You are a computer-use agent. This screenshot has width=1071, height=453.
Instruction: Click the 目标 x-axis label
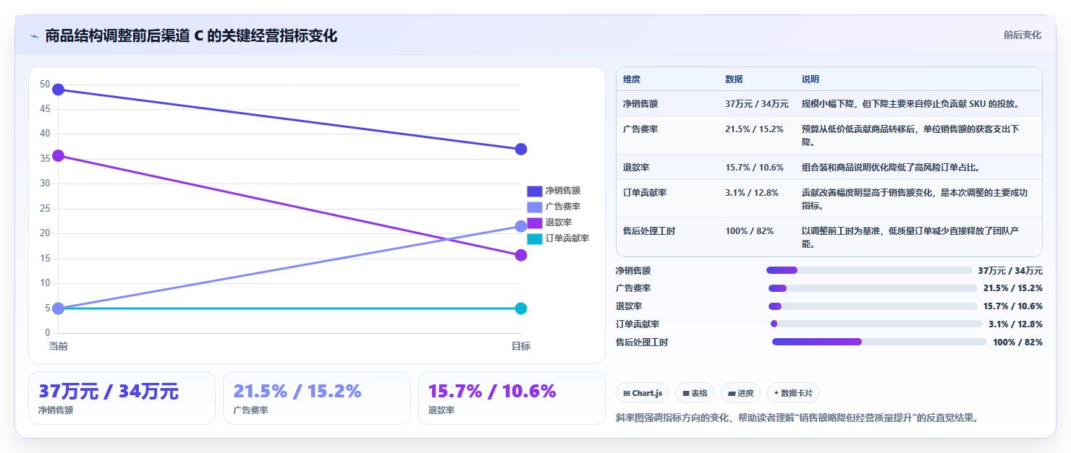point(521,346)
